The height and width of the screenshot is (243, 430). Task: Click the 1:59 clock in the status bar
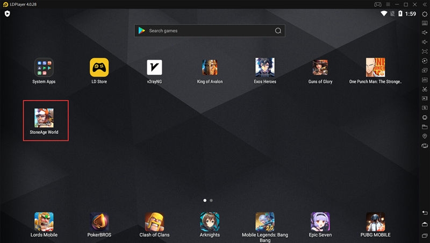410,14
